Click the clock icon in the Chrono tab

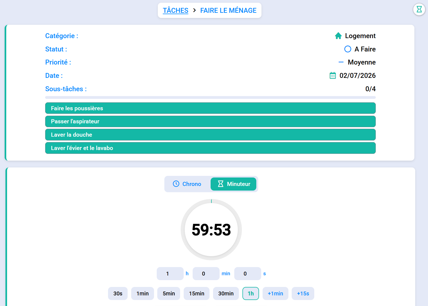pyautogui.click(x=176, y=184)
